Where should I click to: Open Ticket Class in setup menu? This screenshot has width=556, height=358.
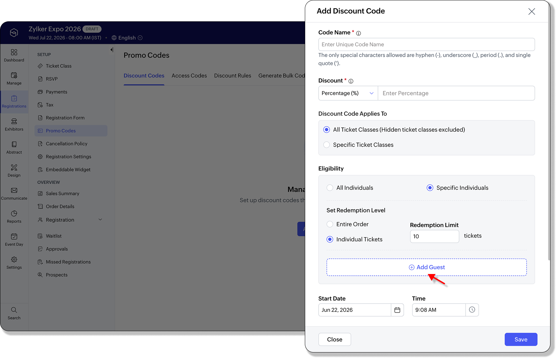coord(58,66)
